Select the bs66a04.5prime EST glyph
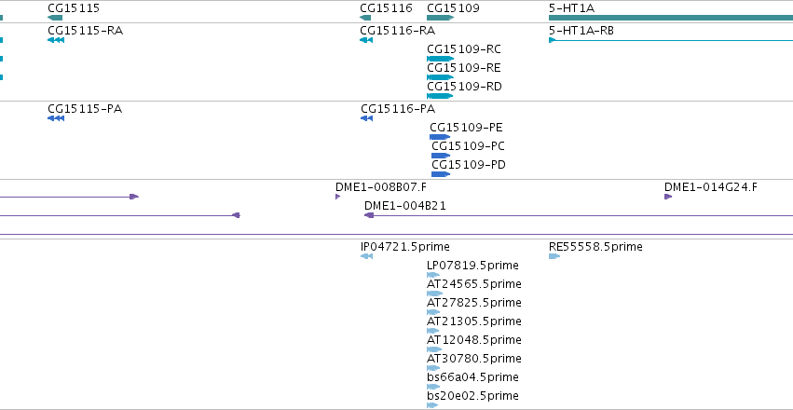 click(433, 387)
